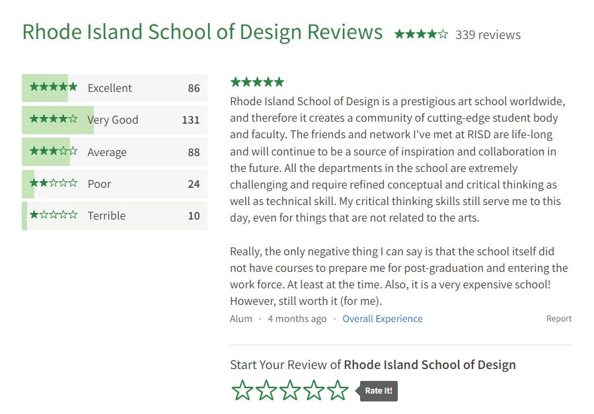
Task: Click the five-star rating above the review text
Action: tap(257, 82)
